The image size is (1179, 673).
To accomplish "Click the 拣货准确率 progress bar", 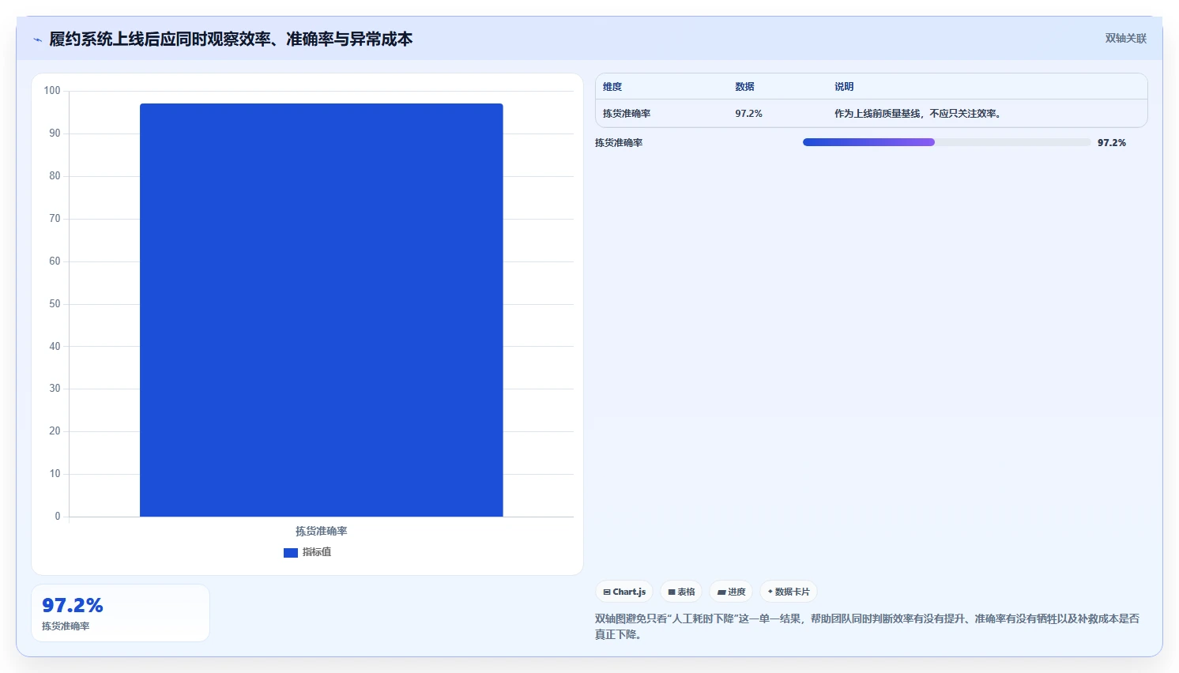I will 947,142.
